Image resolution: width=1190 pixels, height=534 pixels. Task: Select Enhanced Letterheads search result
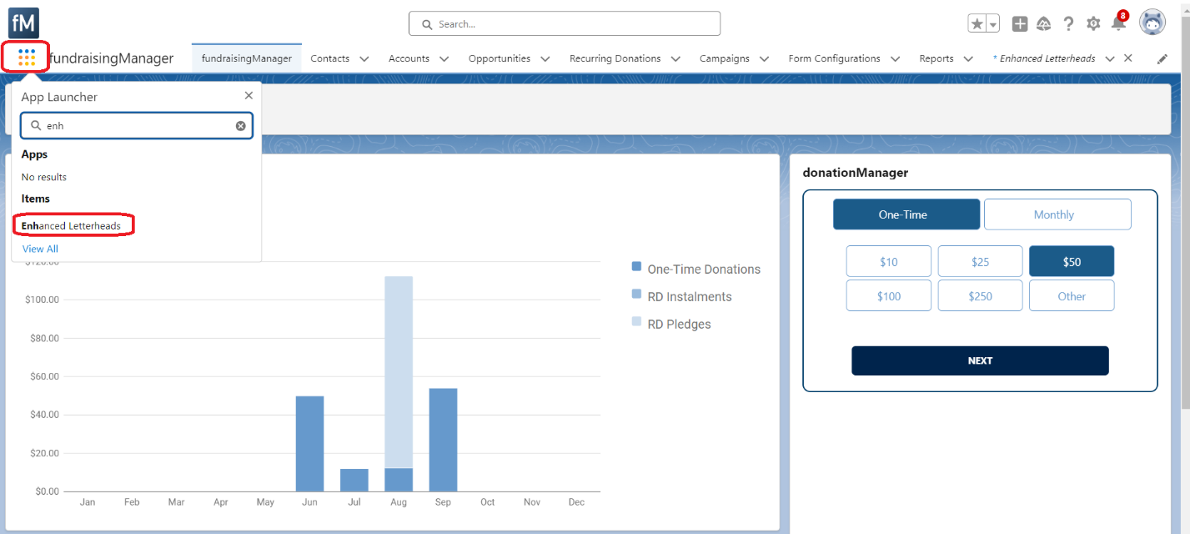tap(71, 226)
